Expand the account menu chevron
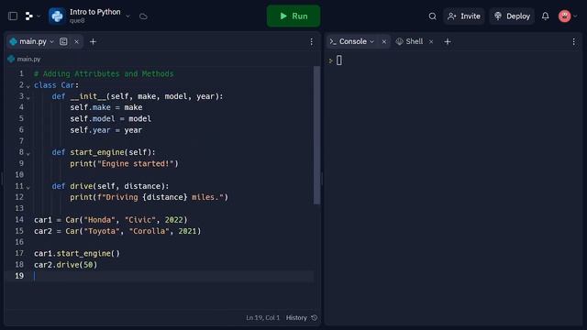587x330 pixels. pos(575,16)
